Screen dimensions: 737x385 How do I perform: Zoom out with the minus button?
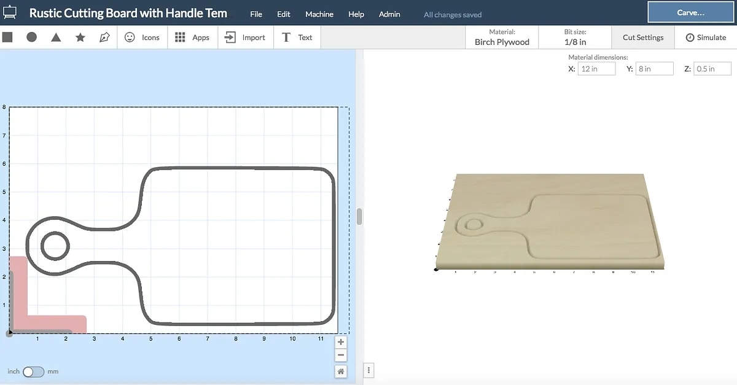click(x=341, y=356)
